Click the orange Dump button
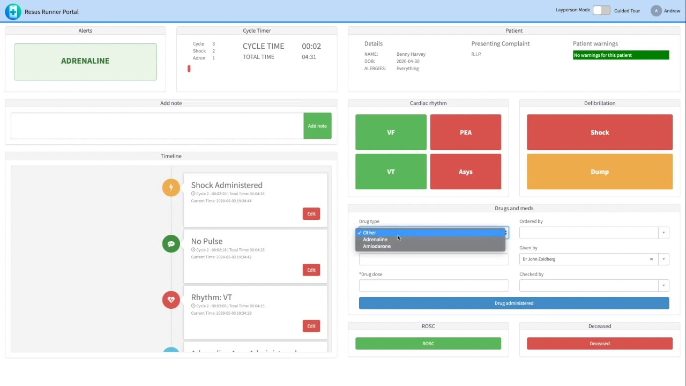This screenshot has height=386, width=686. click(x=599, y=172)
